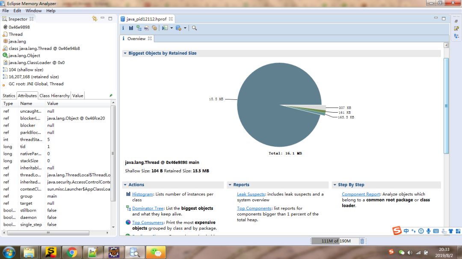
Task: Open the Help menu
Action: tap(50, 11)
